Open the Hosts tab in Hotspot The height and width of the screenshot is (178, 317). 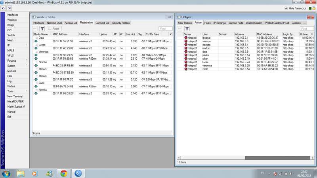pos(207,23)
